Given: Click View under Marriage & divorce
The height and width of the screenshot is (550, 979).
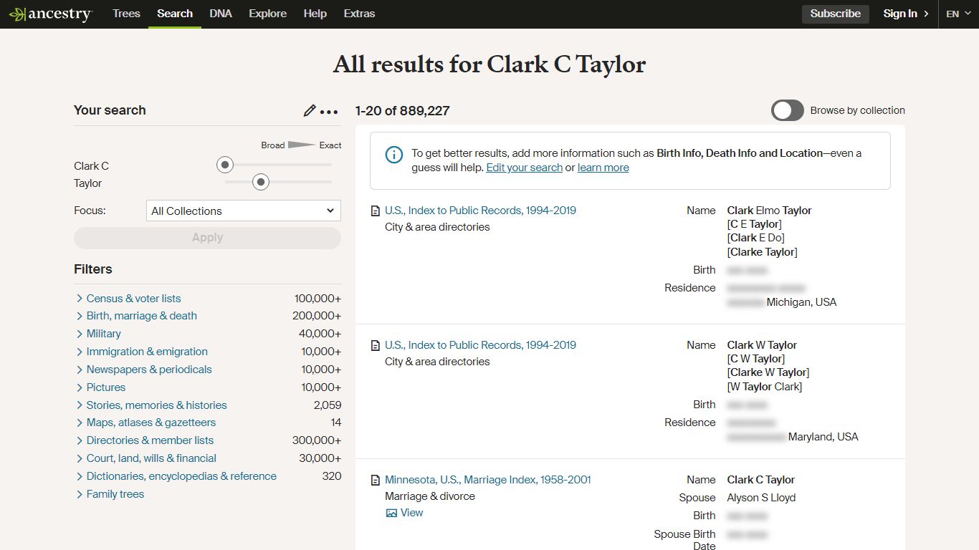Looking at the screenshot, I should [412, 513].
